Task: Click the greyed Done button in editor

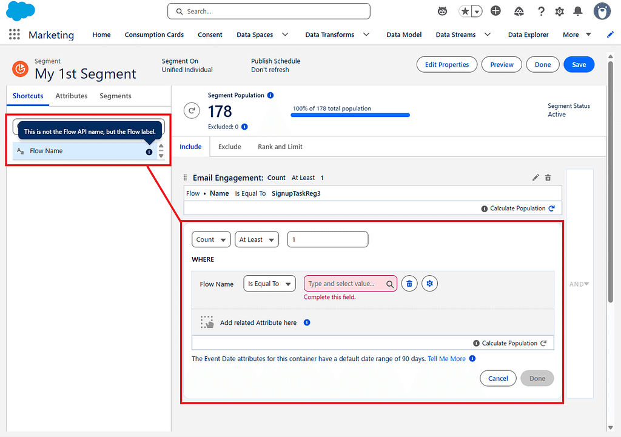Action: [x=537, y=378]
